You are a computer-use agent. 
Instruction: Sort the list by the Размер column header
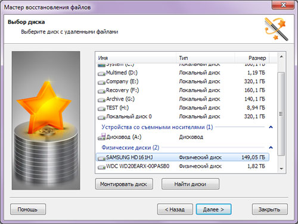252,58
